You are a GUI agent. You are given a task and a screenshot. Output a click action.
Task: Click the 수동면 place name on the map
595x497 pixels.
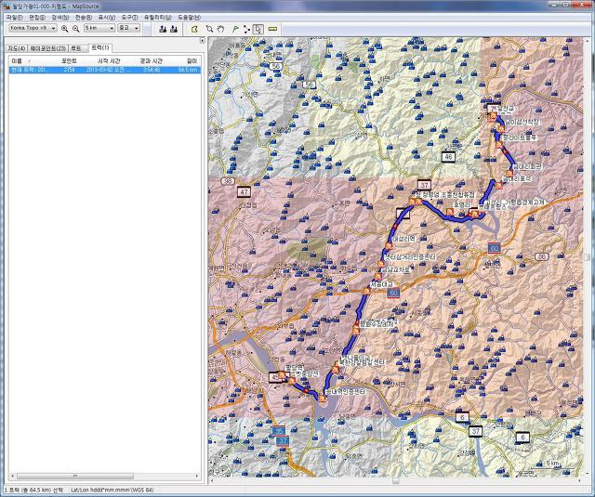point(340,203)
